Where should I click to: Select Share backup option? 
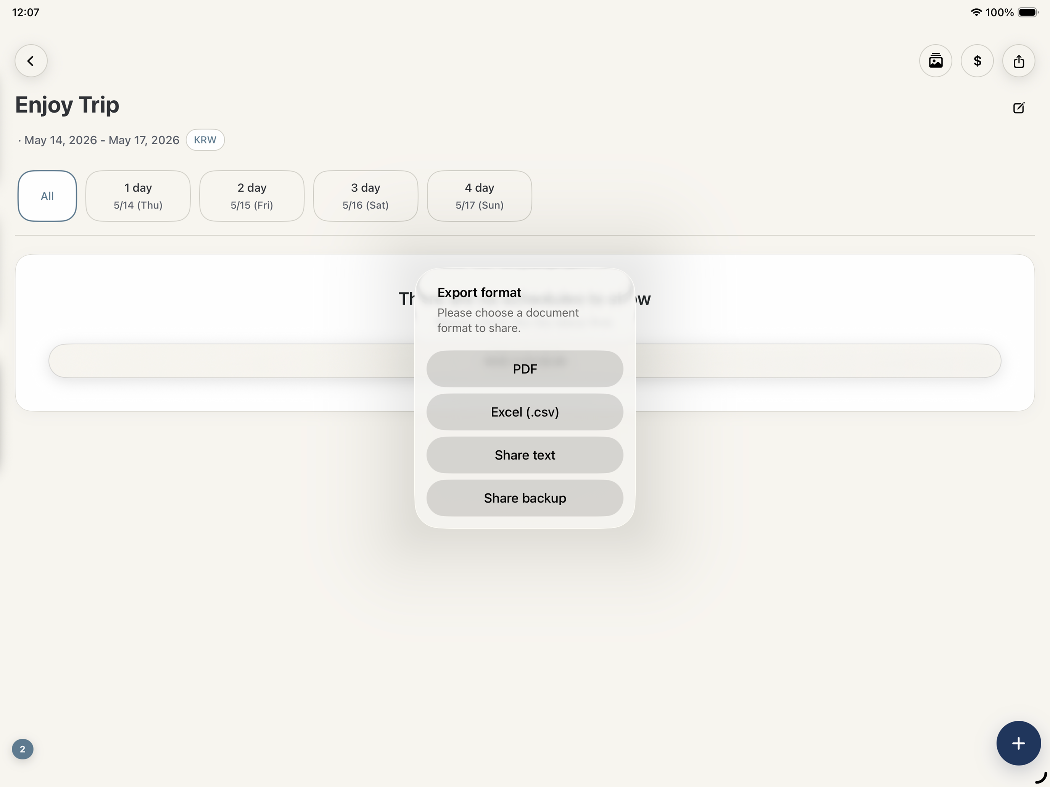(x=525, y=498)
